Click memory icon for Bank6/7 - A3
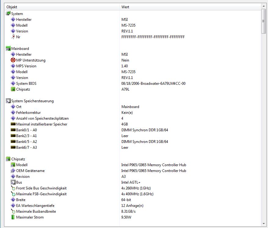The width and height of the screenshot is (268, 228). click(x=13, y=147)
